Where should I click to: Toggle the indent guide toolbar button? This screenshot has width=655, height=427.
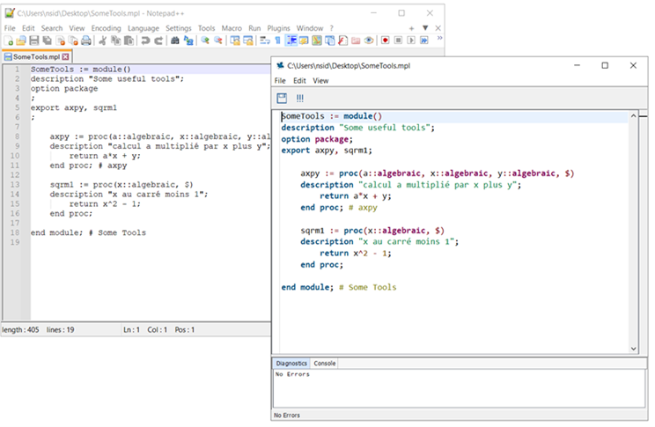(x=291, y=40)
